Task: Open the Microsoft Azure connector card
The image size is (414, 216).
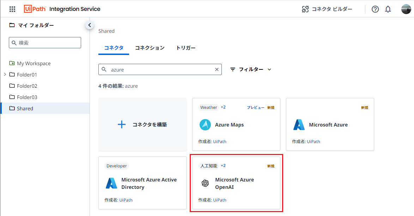Action: (330, 124)
